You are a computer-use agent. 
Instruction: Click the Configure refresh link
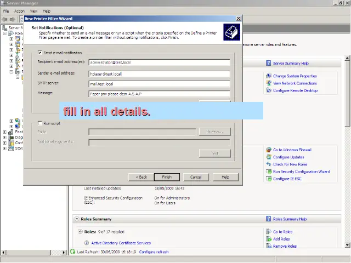point(154,252)
